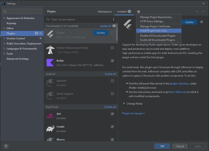Select Disable All Downloaded Plugins

point(159,36)
